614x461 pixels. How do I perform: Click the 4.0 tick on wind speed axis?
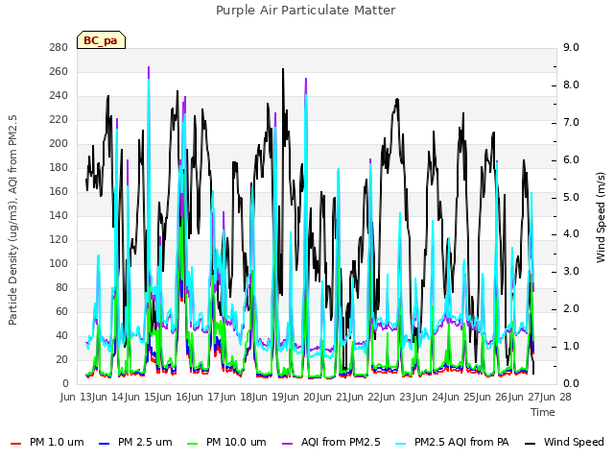(x=571, y=234)
